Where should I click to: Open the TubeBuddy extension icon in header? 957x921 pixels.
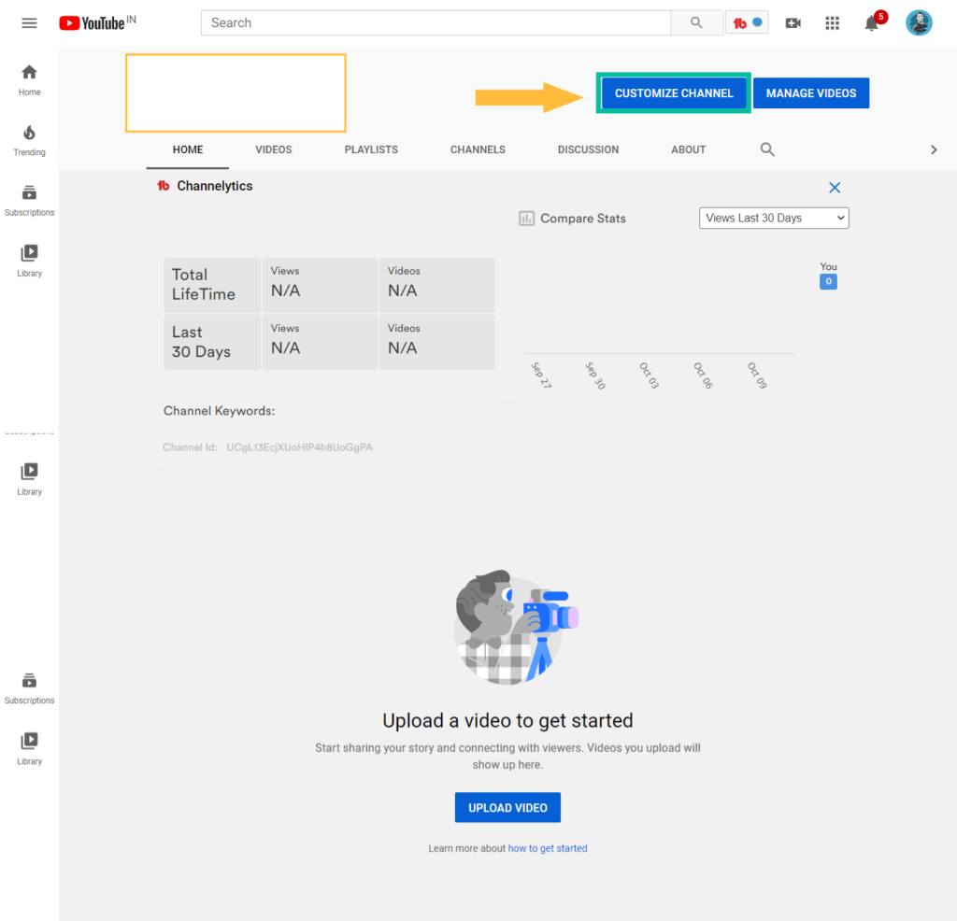coord(747,22)
